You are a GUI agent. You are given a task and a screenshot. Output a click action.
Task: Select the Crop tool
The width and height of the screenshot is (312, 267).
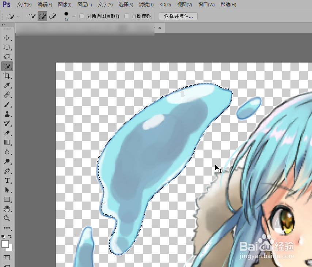(7, 76)
